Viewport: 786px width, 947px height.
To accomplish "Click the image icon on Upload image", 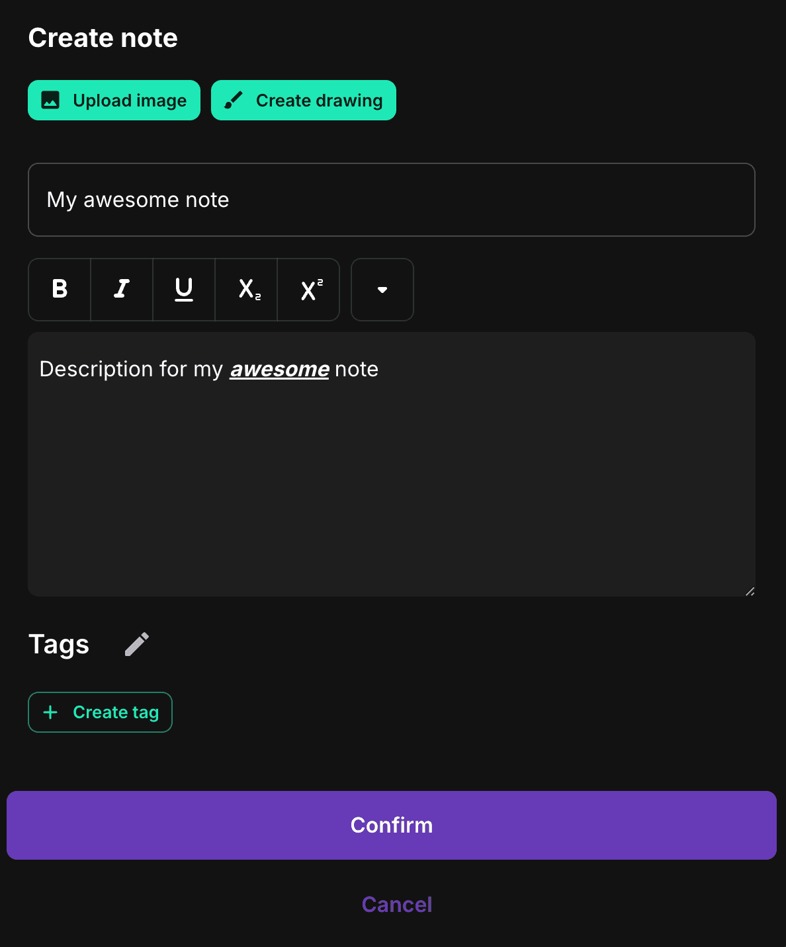I will click(50, 100).
